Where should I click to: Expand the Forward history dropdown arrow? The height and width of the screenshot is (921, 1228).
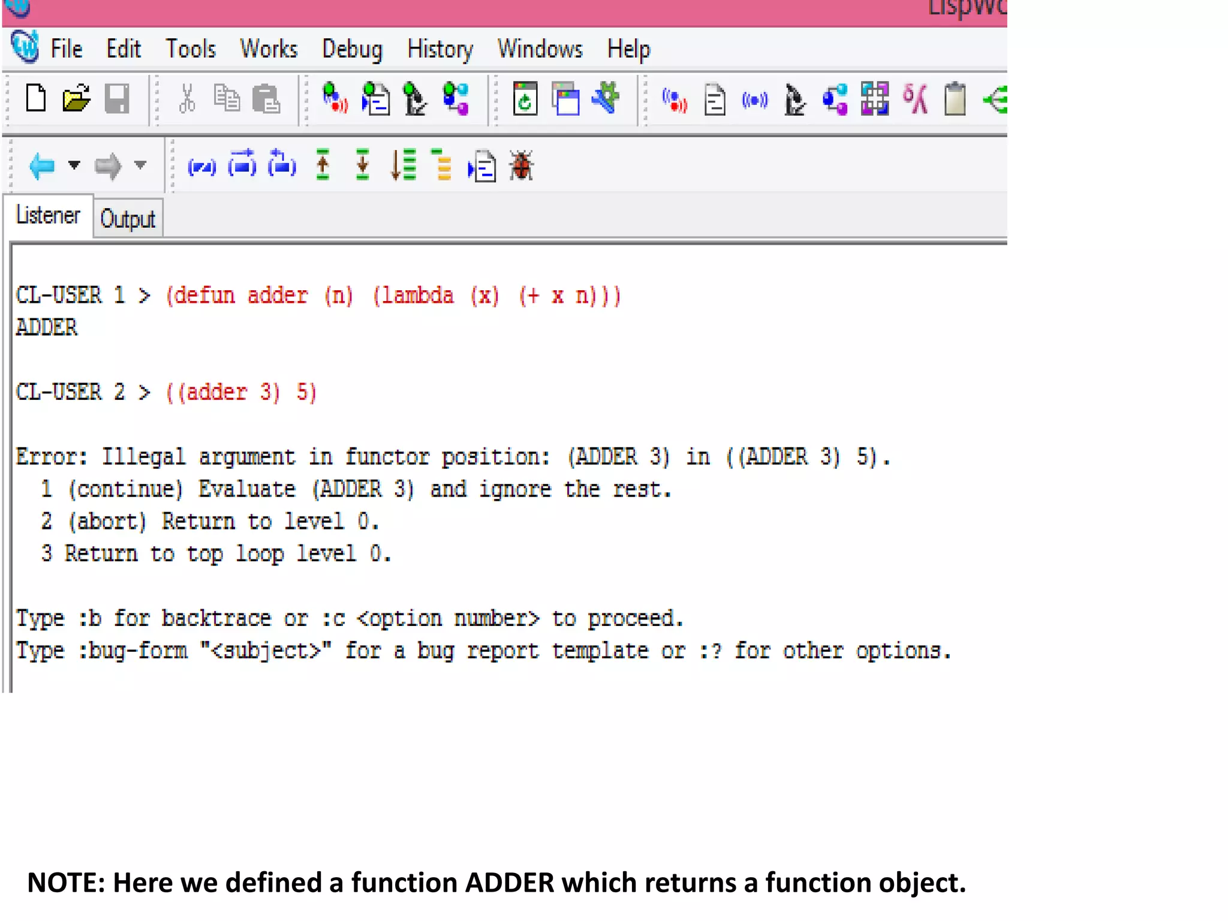pos(140,164)
